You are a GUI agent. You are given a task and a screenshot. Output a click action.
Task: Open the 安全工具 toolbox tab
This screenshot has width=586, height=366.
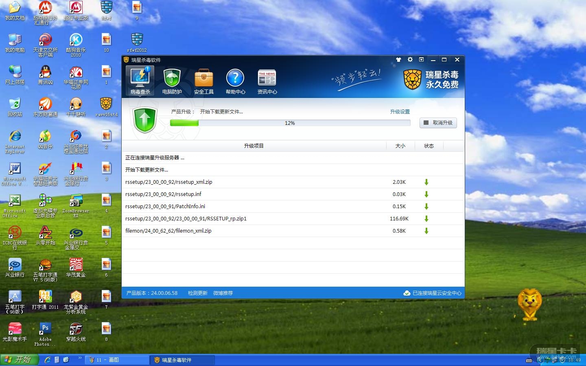click(203, 81)
